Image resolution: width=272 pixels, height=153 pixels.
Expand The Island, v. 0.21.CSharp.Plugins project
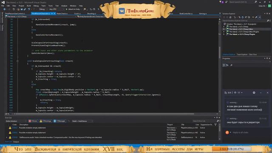[x=224, y=34]
